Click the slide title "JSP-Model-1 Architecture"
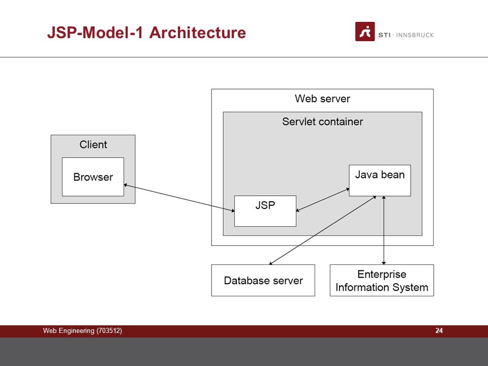This screenshot has width=488, height=366. coord(146,33)
